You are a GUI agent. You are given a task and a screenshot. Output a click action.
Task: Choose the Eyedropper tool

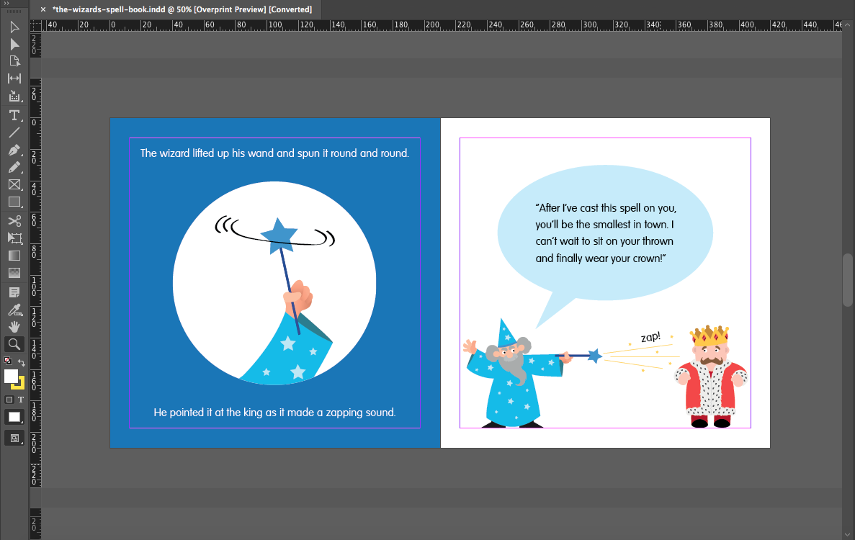tap(14, 310)
